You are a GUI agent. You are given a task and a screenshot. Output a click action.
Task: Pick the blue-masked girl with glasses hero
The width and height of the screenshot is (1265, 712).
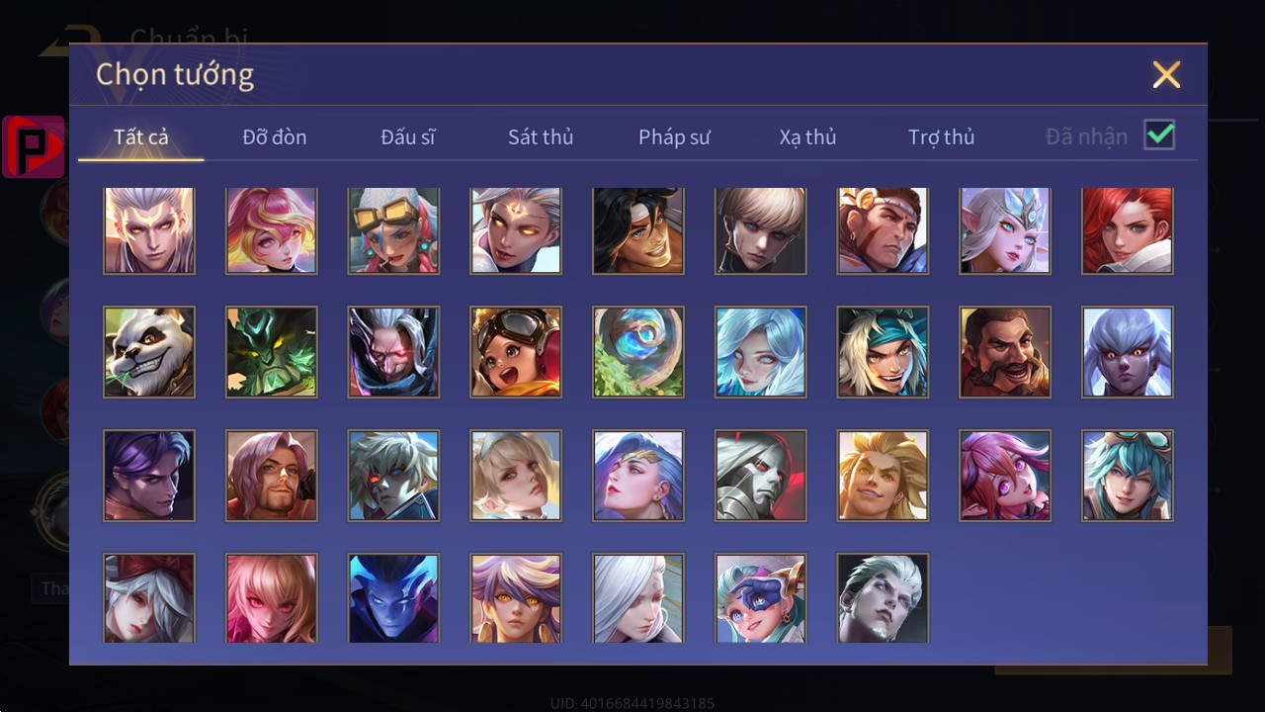click(761, 598)
